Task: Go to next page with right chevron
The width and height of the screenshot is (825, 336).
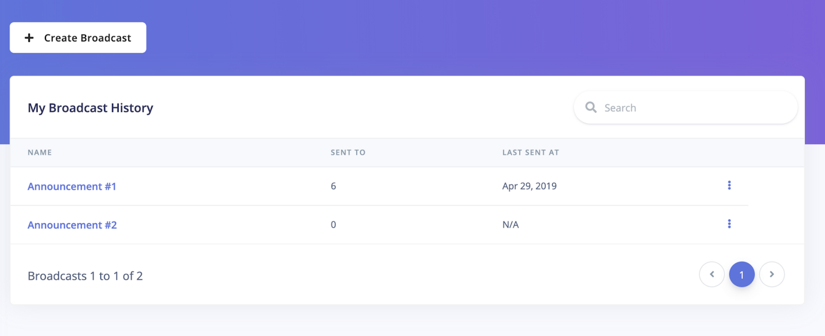Action: pos(772,275)
